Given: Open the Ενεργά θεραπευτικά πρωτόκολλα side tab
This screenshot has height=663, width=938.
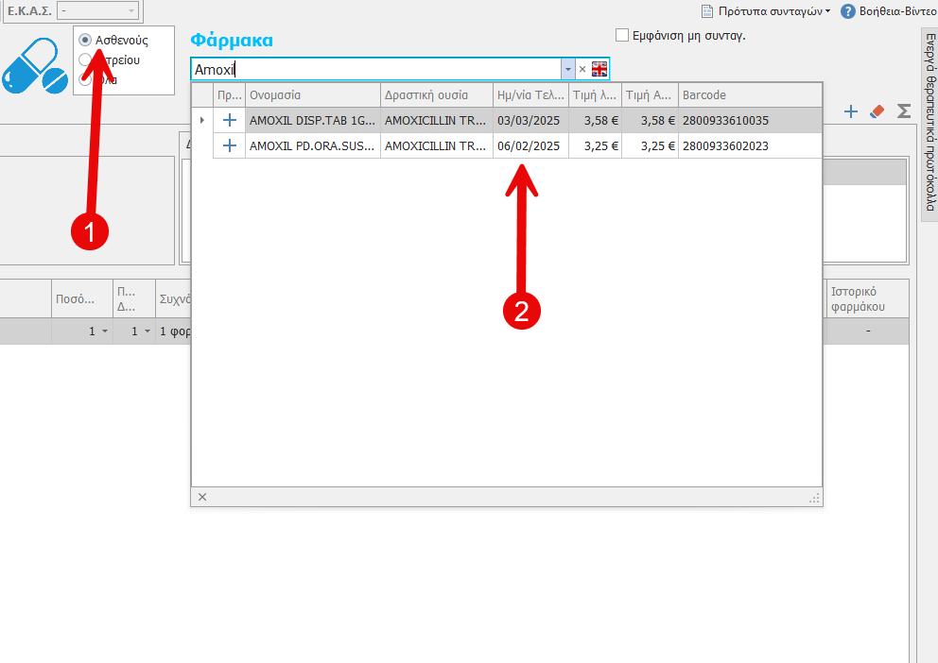Looking at the screenshot, I should point(929,123).
